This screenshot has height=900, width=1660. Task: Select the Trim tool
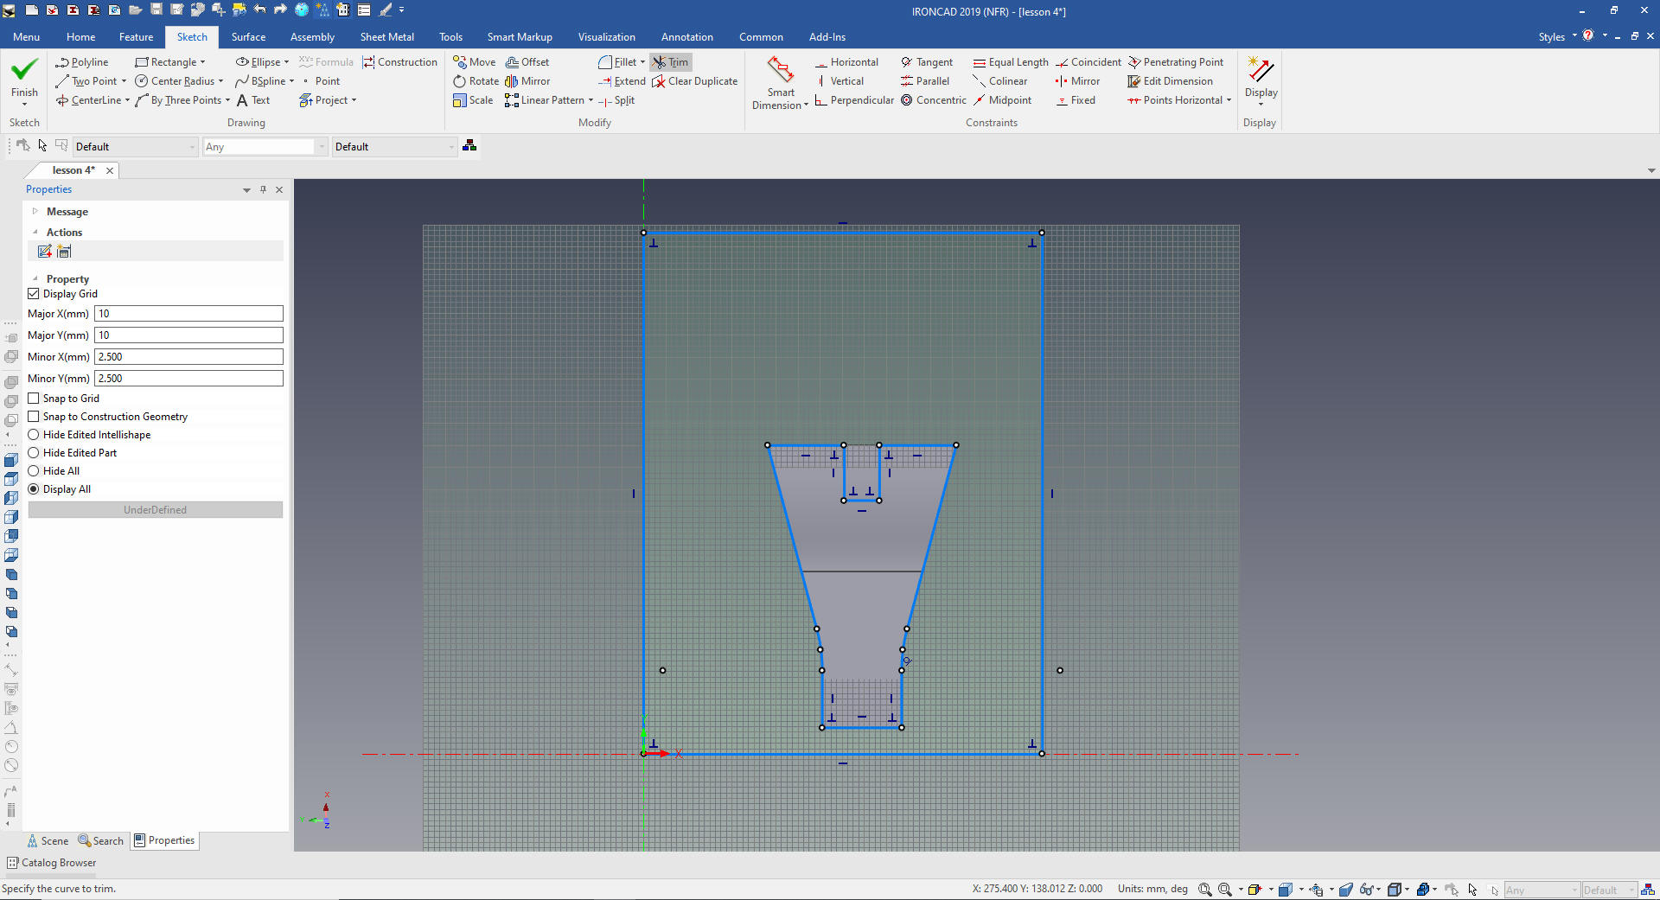tap(671, 62)
